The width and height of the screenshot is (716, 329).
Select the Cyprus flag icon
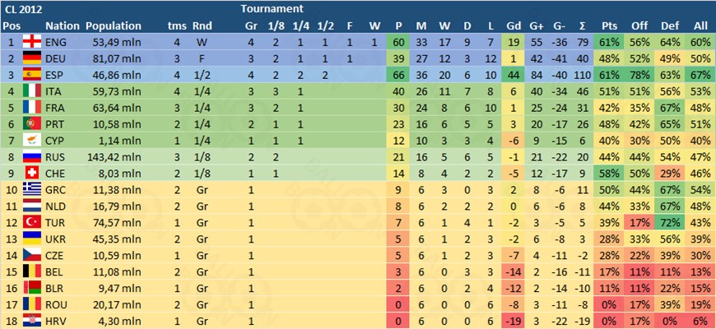click(x=32, y=139)
